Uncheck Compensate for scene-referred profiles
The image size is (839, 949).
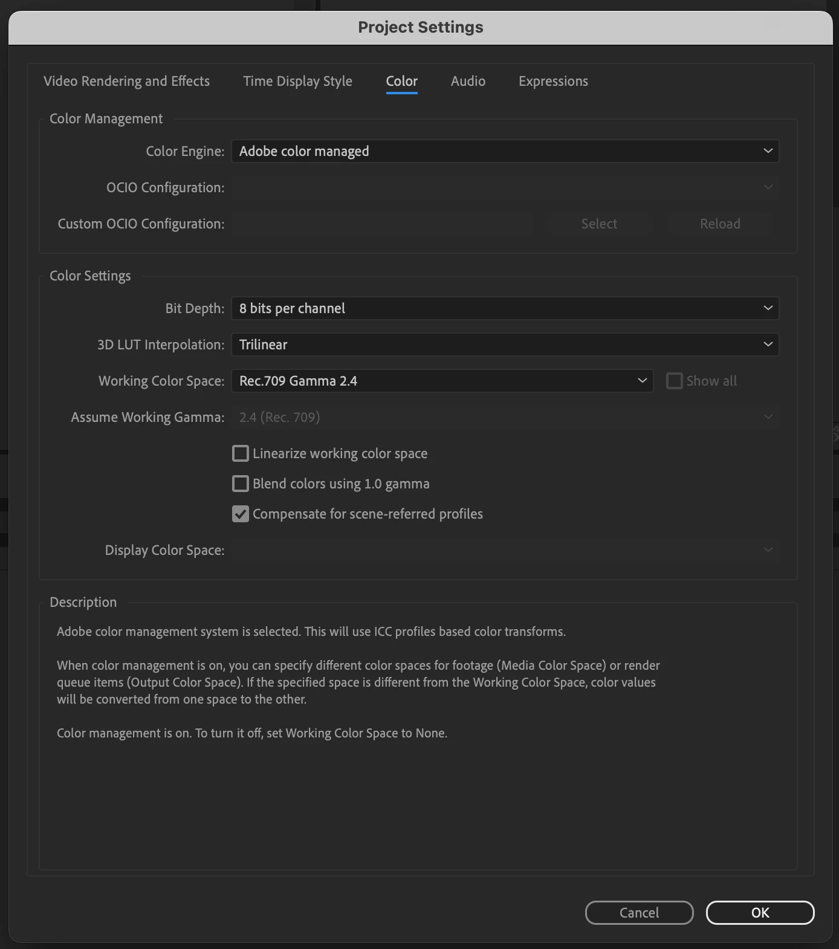pos(241,514)
